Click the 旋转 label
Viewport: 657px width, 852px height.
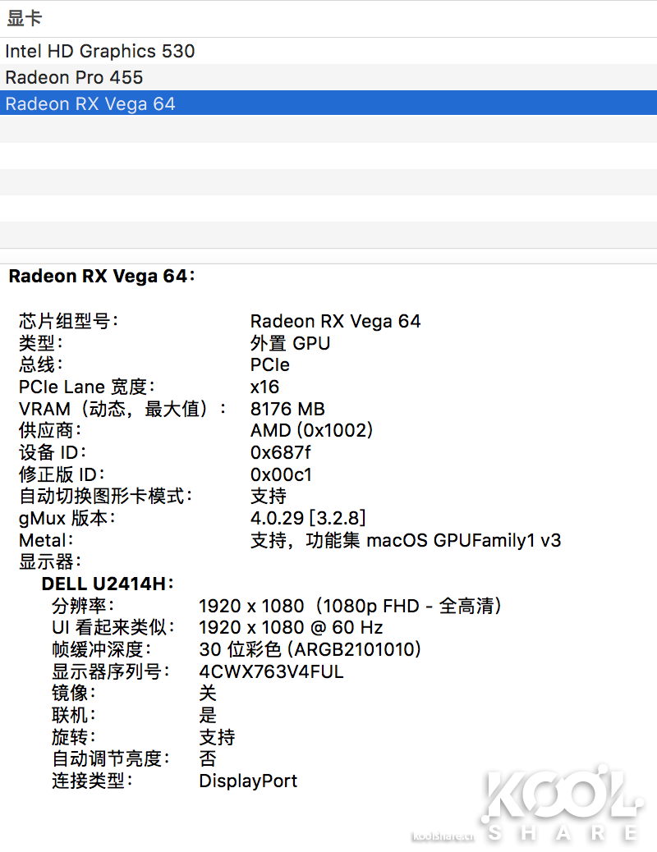[x=73, y=737]
